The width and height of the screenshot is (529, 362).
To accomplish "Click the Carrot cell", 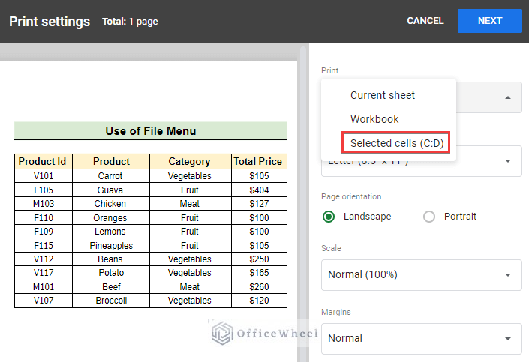I will tap(111, 176).
